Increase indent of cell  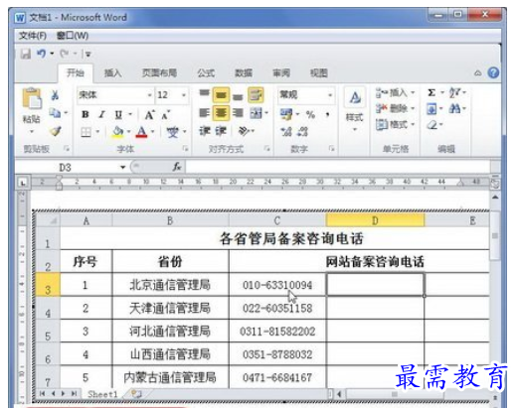(221, 131)
